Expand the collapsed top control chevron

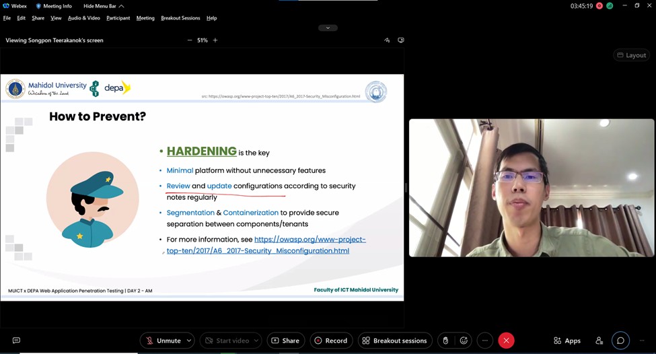point(328,28)
